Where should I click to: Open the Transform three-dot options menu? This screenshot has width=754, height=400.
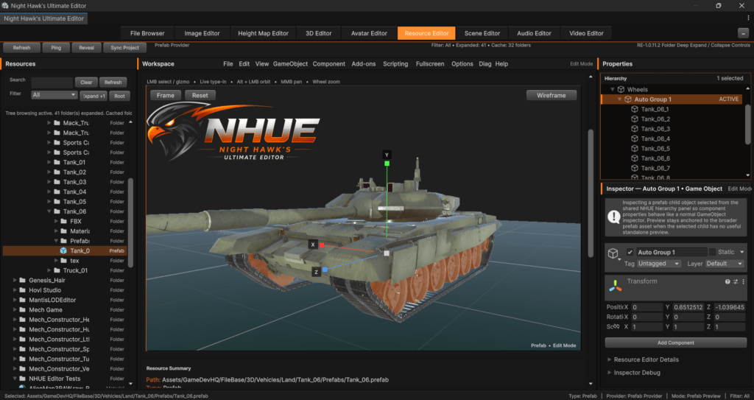[743, 282]
